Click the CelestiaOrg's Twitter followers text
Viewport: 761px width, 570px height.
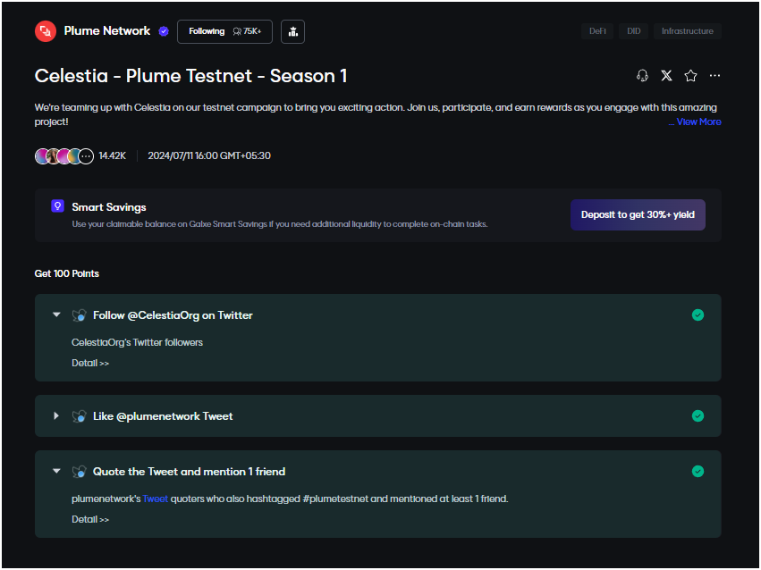click(137, 343)
